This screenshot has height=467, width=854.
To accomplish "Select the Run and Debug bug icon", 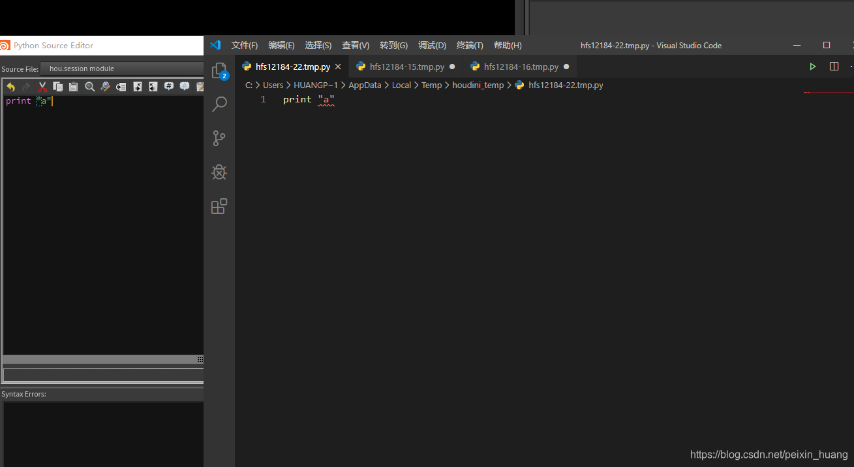I will [219, 172].
